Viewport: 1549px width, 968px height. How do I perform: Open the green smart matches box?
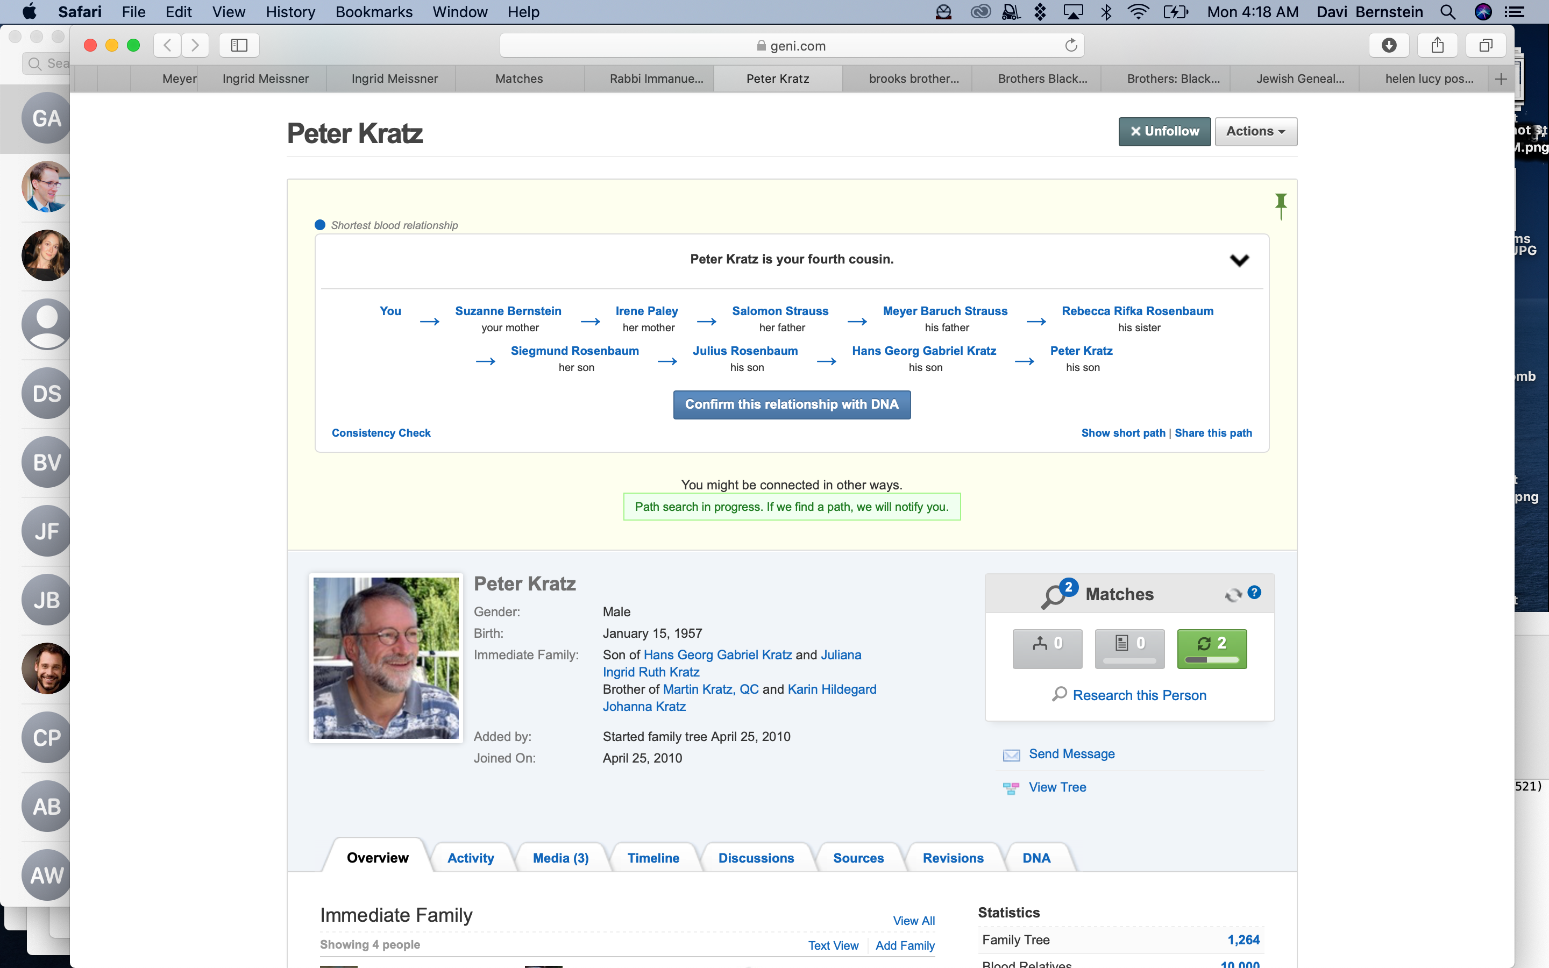pos(1211,649)
